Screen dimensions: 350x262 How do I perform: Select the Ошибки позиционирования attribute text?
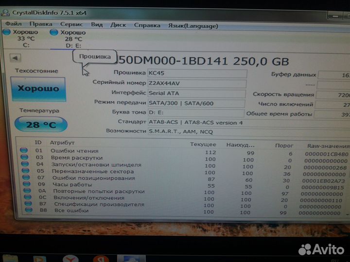coord(94,178)
